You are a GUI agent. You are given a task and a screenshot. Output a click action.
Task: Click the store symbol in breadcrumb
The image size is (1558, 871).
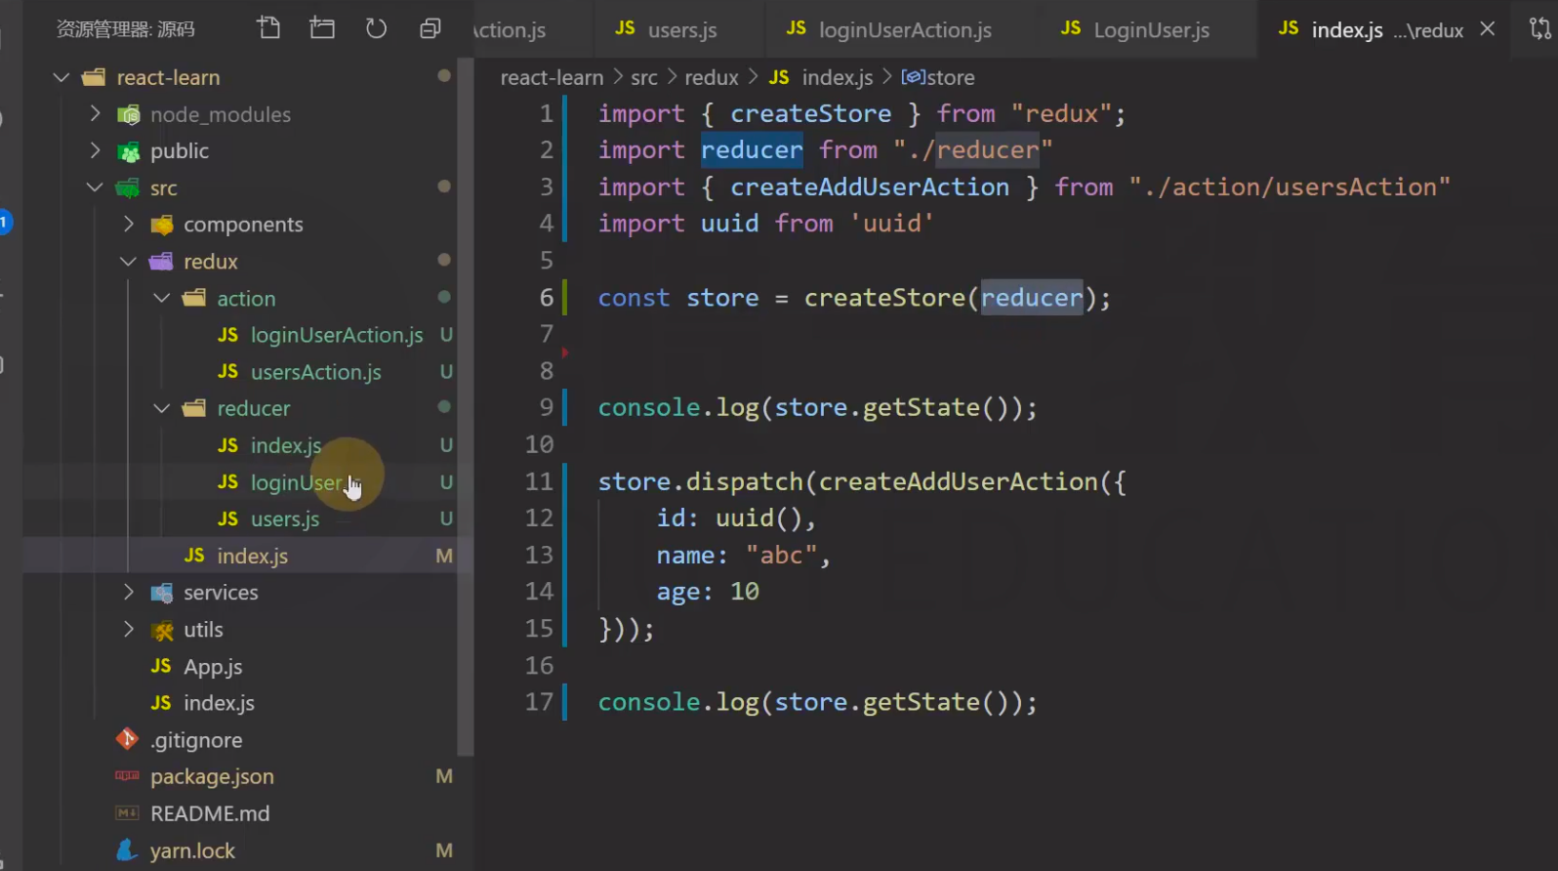pyautogui.click(x=938, y=77)
